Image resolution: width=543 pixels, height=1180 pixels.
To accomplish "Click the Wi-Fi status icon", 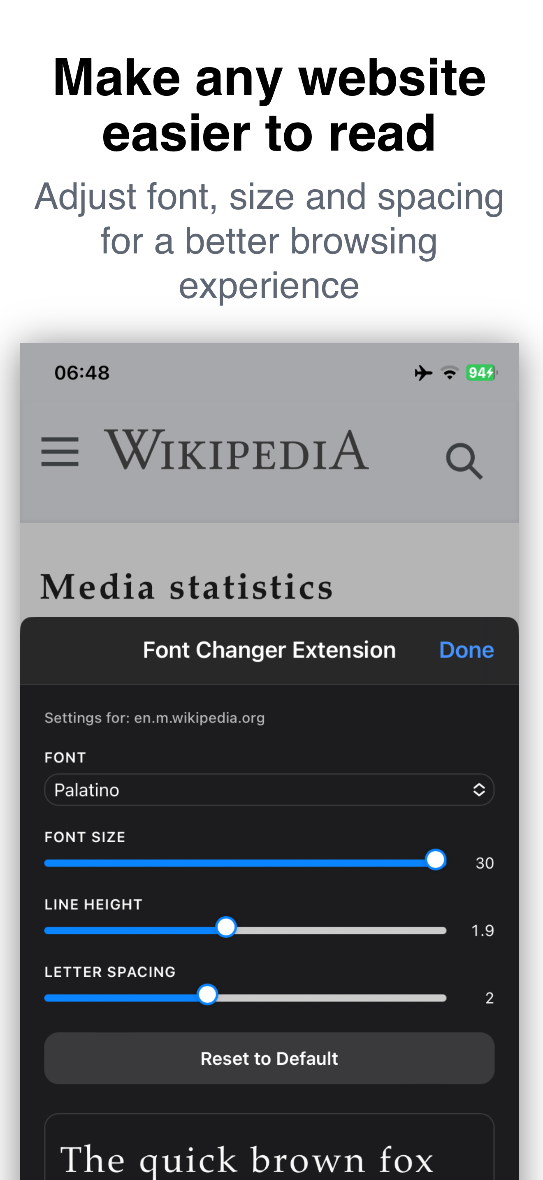I will pos(450,373).
